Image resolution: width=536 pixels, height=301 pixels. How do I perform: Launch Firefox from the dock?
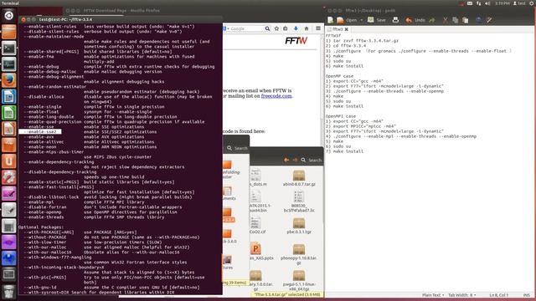click(8, 80)
